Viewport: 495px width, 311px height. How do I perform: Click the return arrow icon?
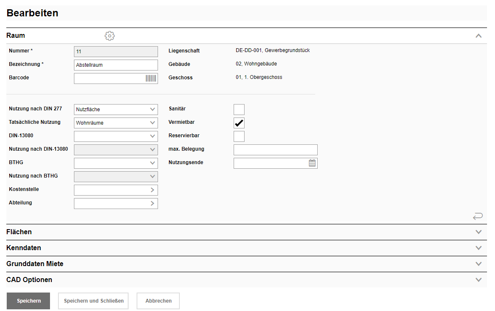coord(478,216)
